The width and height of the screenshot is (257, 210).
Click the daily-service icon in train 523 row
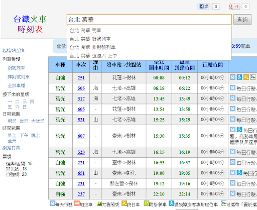(232, 152)
